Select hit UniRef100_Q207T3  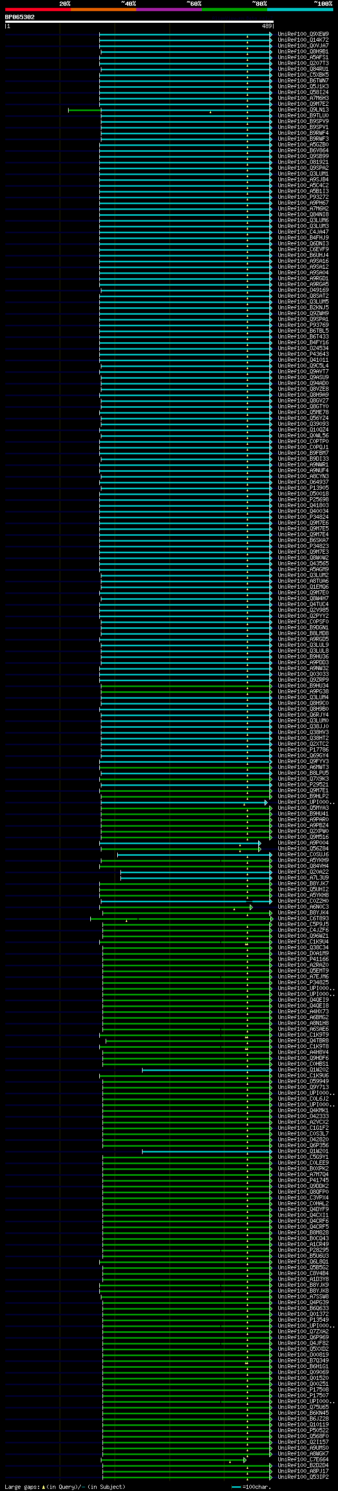pos(303,63)
